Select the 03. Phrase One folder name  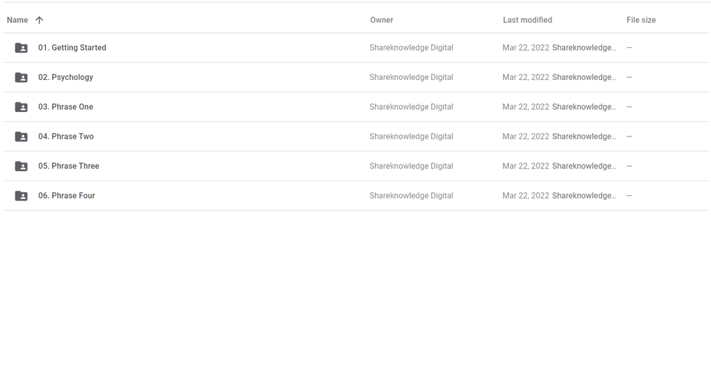pyautogui.click(x=65, y=107)
